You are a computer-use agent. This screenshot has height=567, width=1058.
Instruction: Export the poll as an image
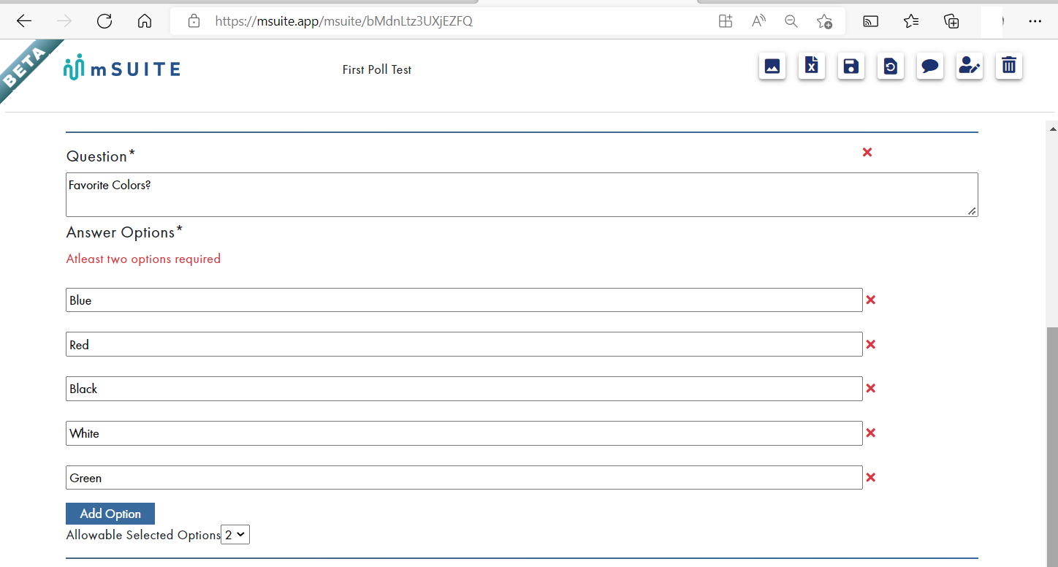pyautogui.click(x=772, y=66)
